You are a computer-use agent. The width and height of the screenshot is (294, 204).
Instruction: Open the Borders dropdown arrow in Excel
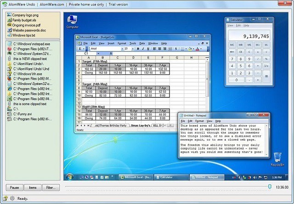pos(186,49)
